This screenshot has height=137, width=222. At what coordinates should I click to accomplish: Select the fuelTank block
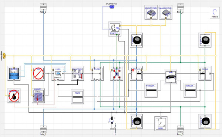click(x=14, y=73)
